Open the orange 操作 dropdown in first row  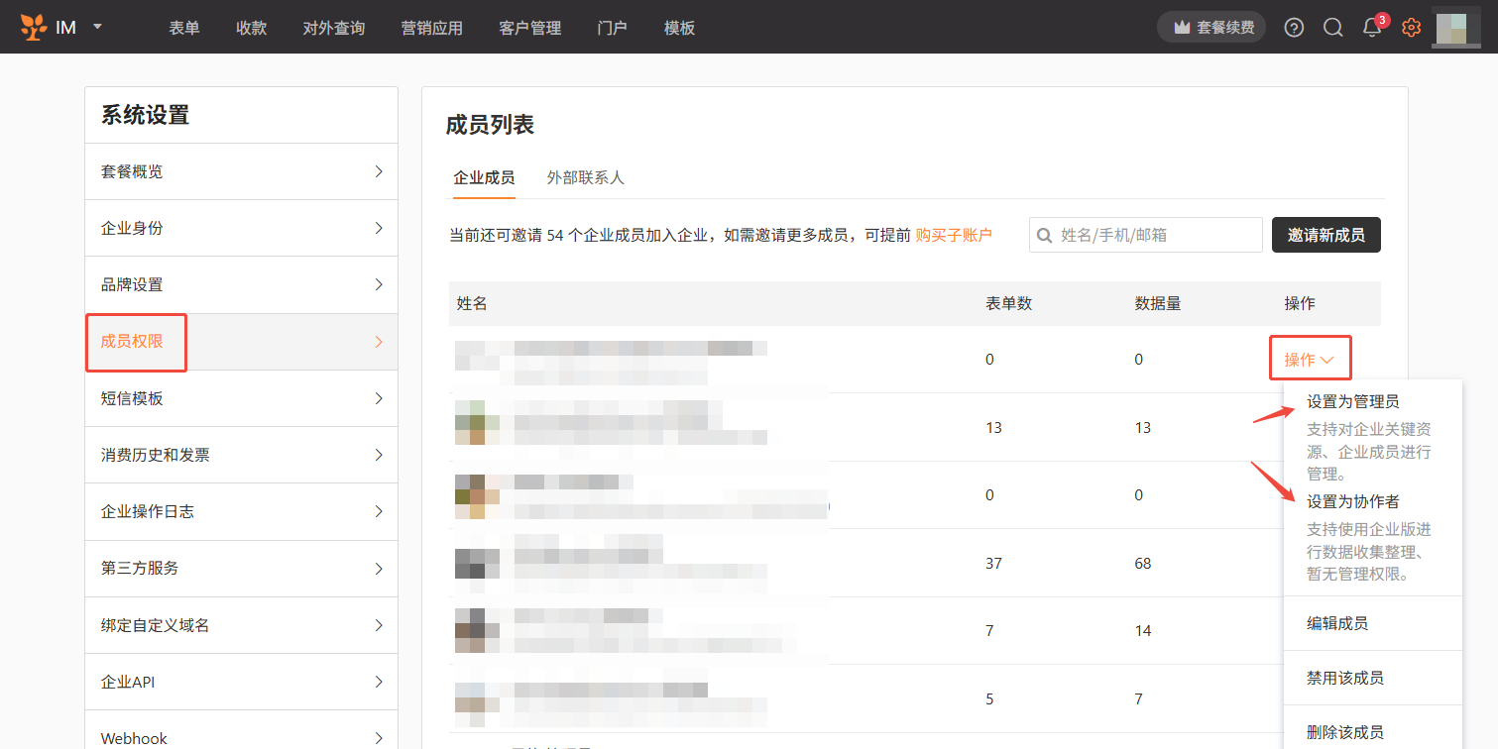pyautogui.click(x=1311, y=360)
